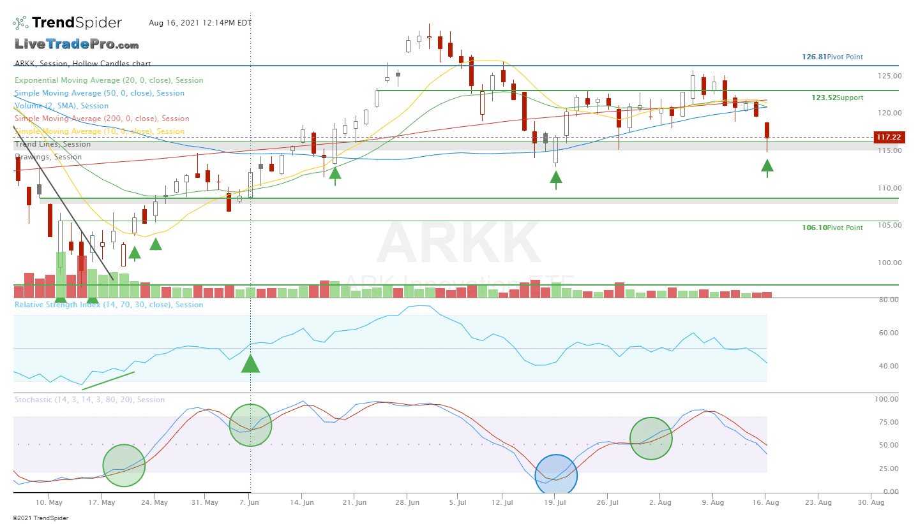The width and height of the screenshot is (918, 524).
Task: Click the blue circled Stochastic trough near July 19
Action: click(x=556, y=474)
